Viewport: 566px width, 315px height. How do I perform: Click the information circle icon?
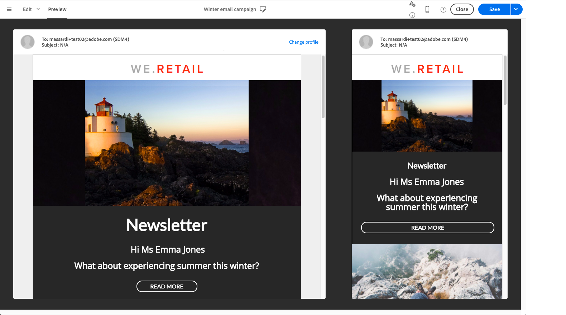click(412, 15)
